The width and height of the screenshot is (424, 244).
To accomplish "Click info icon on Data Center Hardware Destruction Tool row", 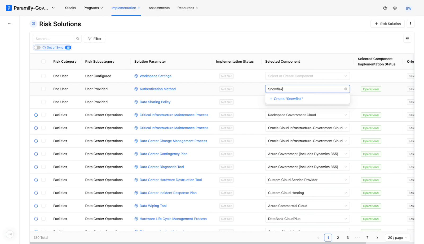I will click(36, 180).
